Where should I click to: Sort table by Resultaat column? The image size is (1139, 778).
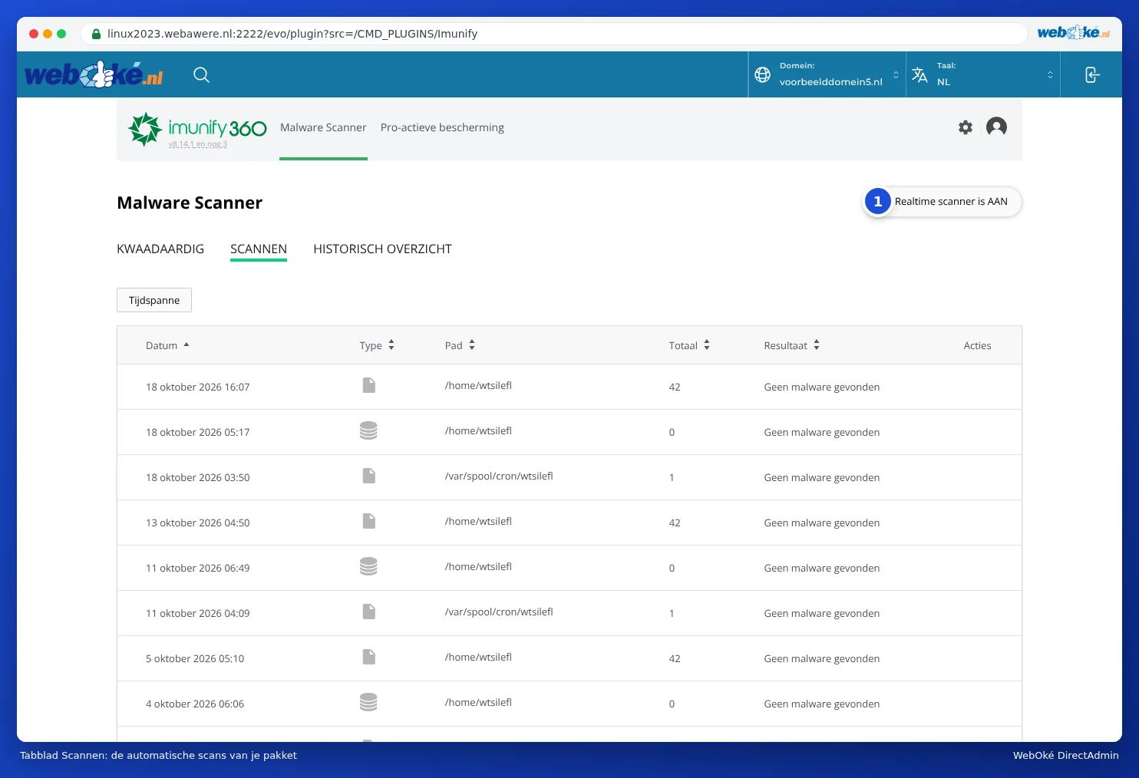tap(791, 345)
